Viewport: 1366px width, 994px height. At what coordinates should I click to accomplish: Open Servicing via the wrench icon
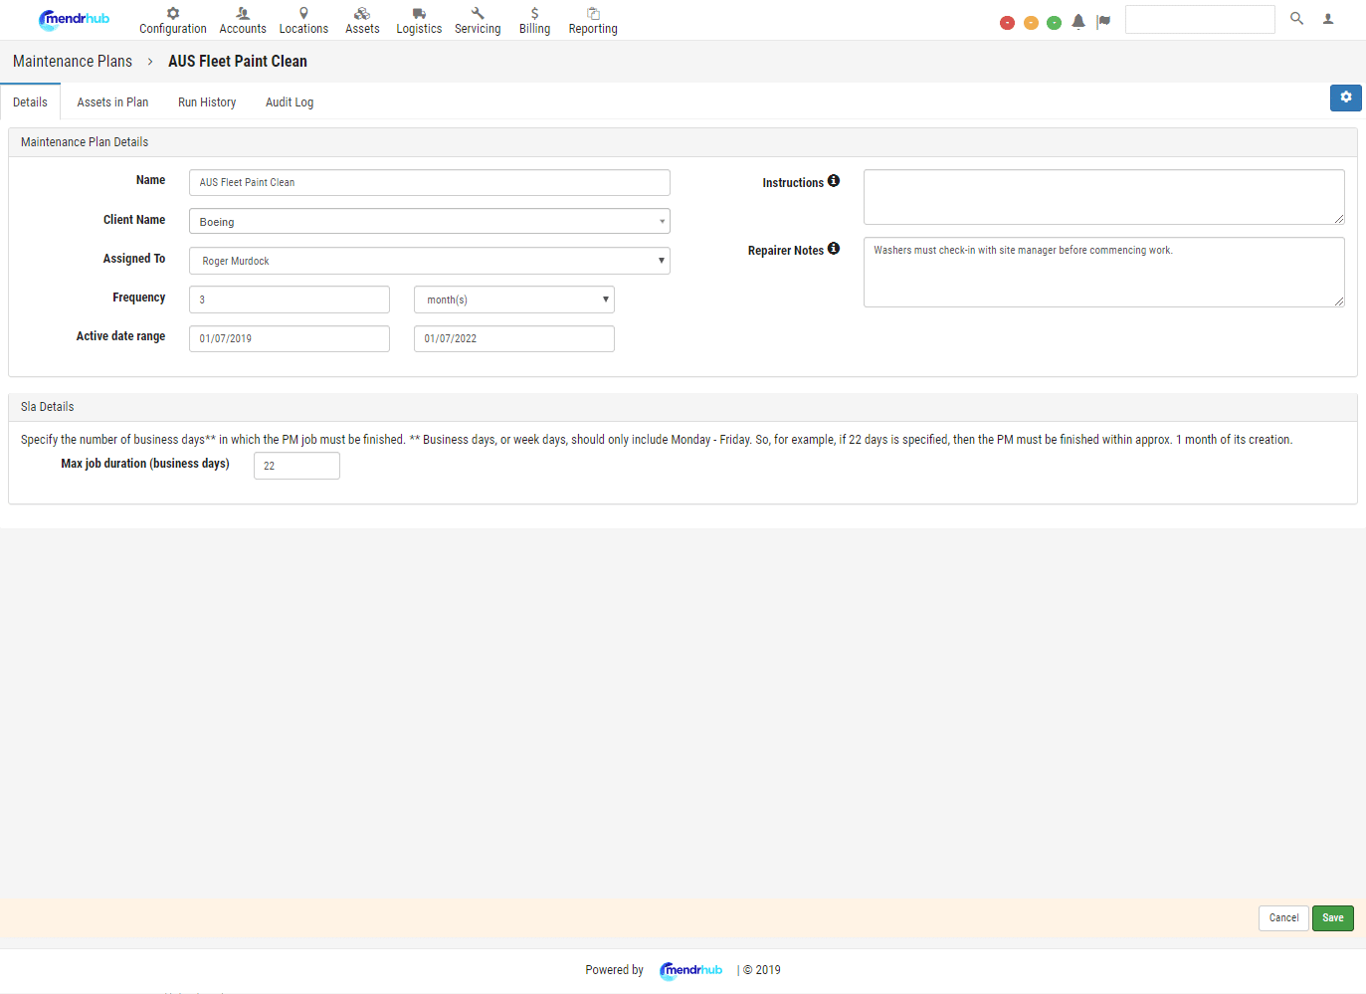477,15
